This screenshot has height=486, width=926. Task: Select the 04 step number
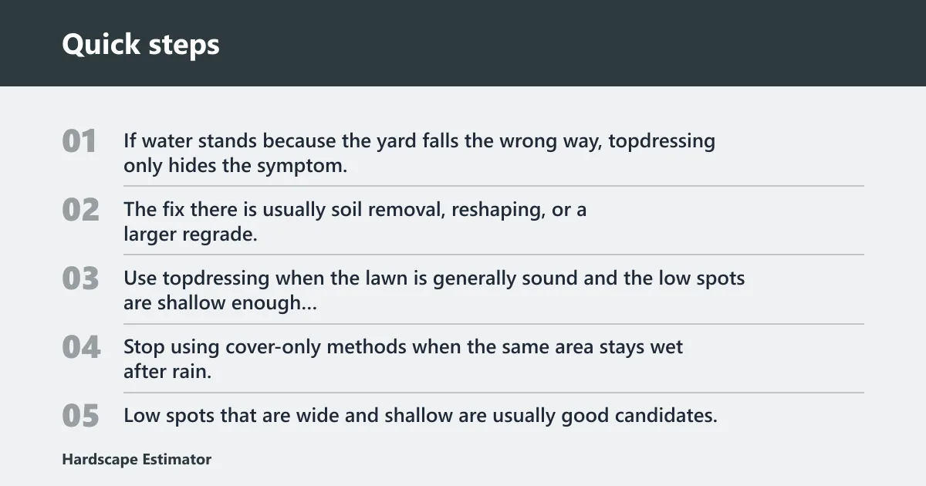pos(81,348)
